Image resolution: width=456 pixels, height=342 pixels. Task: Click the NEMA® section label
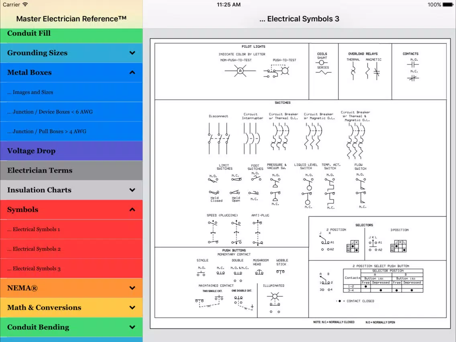click(22, 288)
